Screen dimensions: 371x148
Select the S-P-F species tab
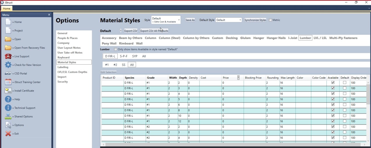[x=123, y=56]
